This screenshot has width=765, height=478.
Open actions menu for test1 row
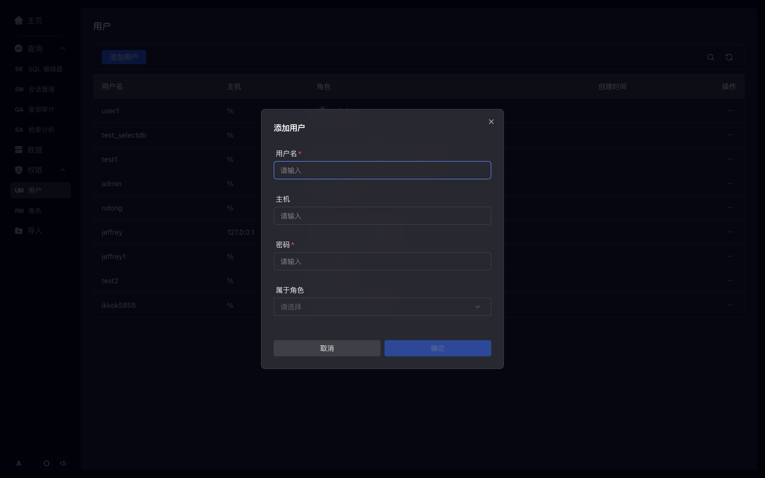coord(730,159)
